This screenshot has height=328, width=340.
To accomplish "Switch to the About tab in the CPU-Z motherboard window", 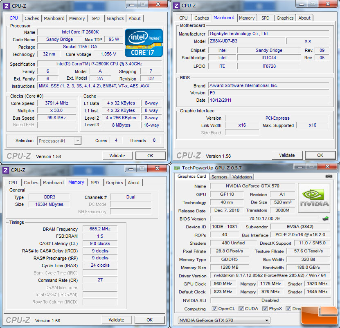I will [304, 18].
